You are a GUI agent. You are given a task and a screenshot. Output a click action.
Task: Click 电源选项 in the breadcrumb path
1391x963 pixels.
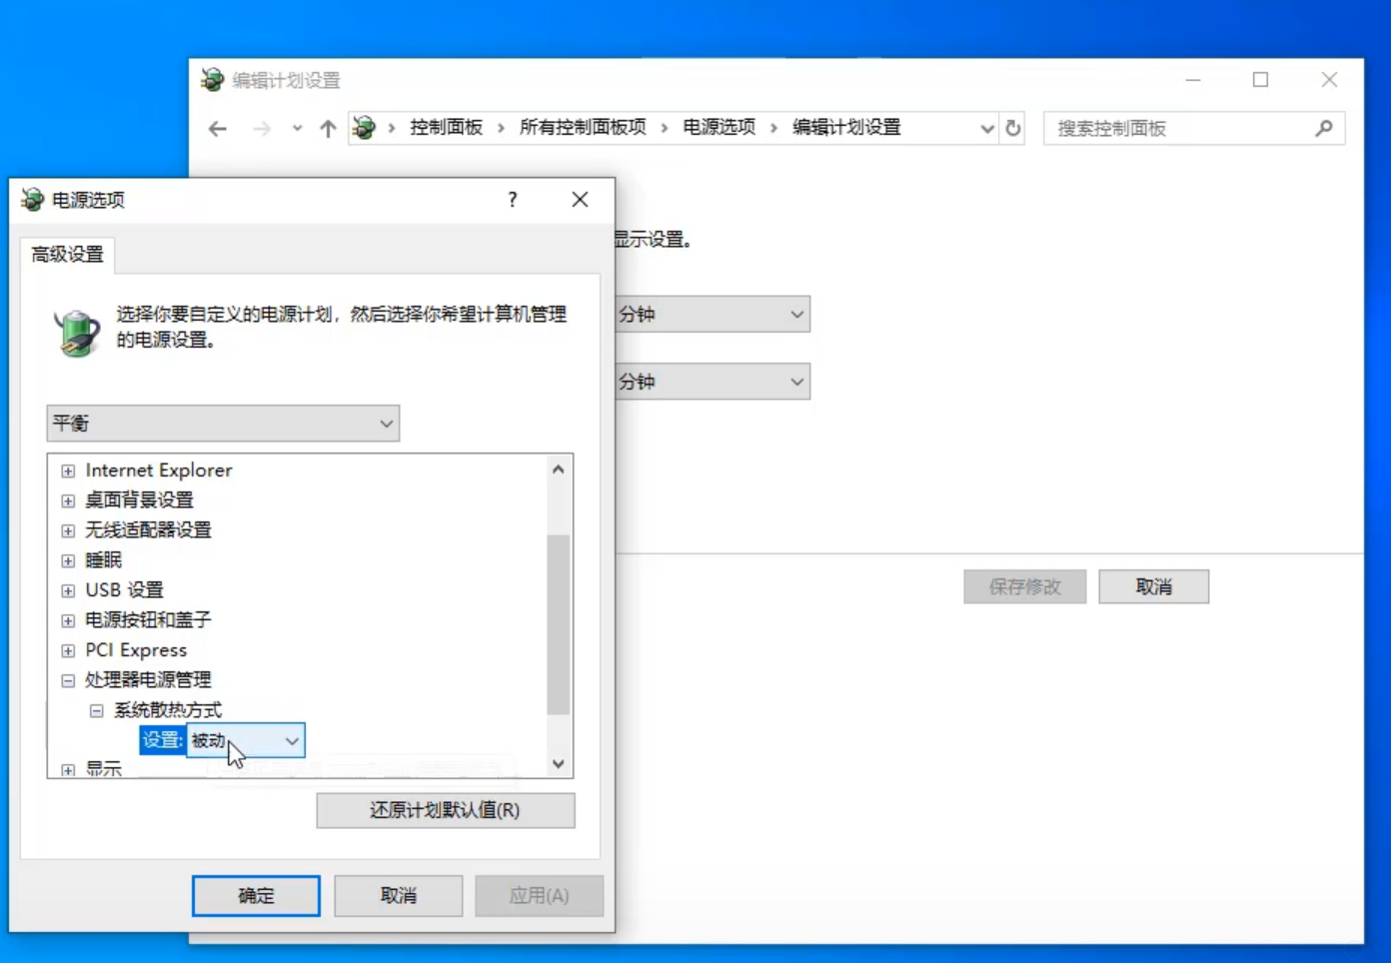point(718,128)
